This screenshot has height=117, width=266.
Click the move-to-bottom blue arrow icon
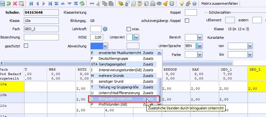(x=76, y=3)
